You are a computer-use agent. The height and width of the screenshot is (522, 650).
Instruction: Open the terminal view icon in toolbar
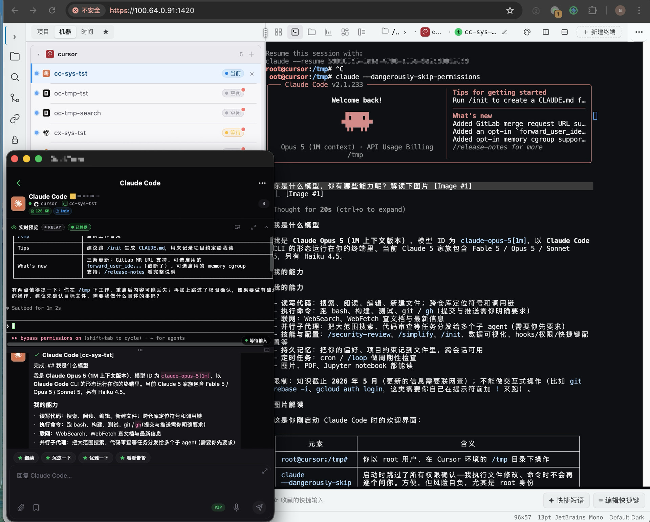click(x=295, y=32)
